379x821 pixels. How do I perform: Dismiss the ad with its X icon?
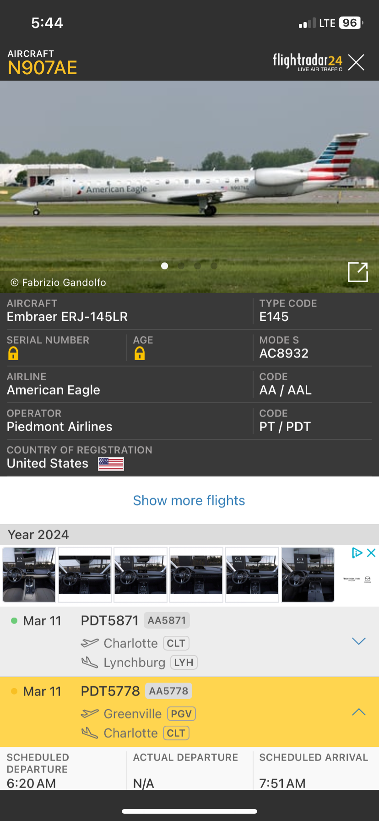click(371, 553)
